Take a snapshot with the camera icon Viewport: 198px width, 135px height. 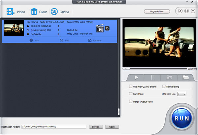coord(169,77)
